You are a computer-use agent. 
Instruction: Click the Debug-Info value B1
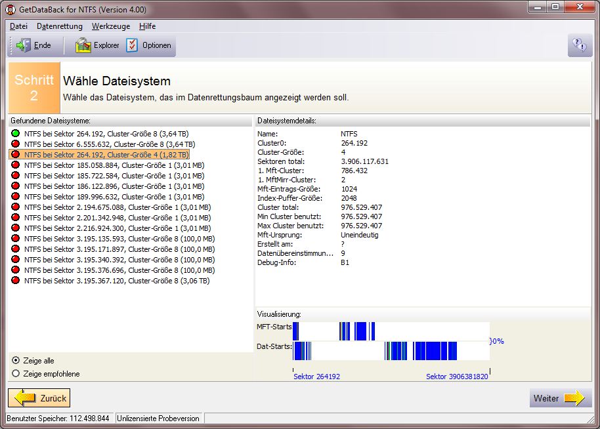(345, 262)
